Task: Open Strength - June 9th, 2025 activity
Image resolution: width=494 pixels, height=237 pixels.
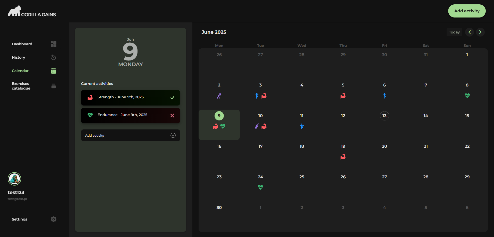Action: [131, 98]
